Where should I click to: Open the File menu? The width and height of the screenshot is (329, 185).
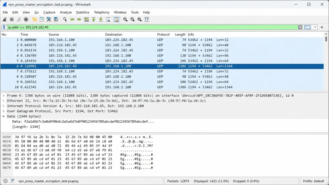click(x=5, y=12)
